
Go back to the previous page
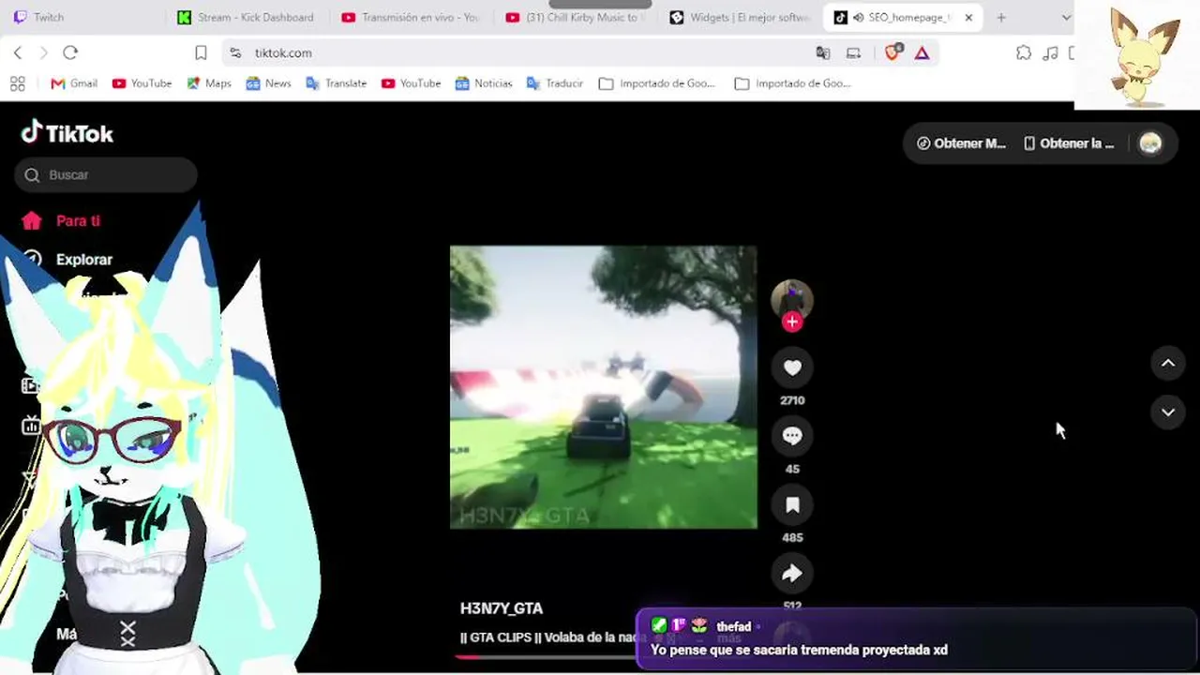[x=18, y=53]
